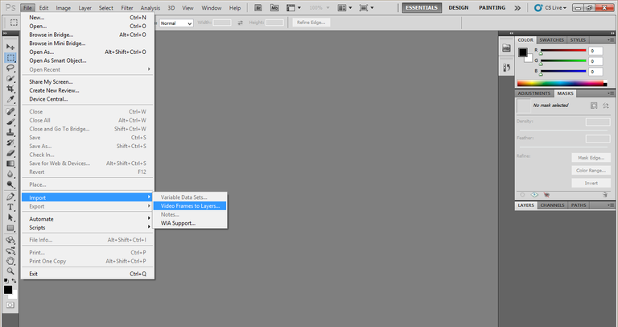Choose Video Frames to Layers

(x=190, y=206)
